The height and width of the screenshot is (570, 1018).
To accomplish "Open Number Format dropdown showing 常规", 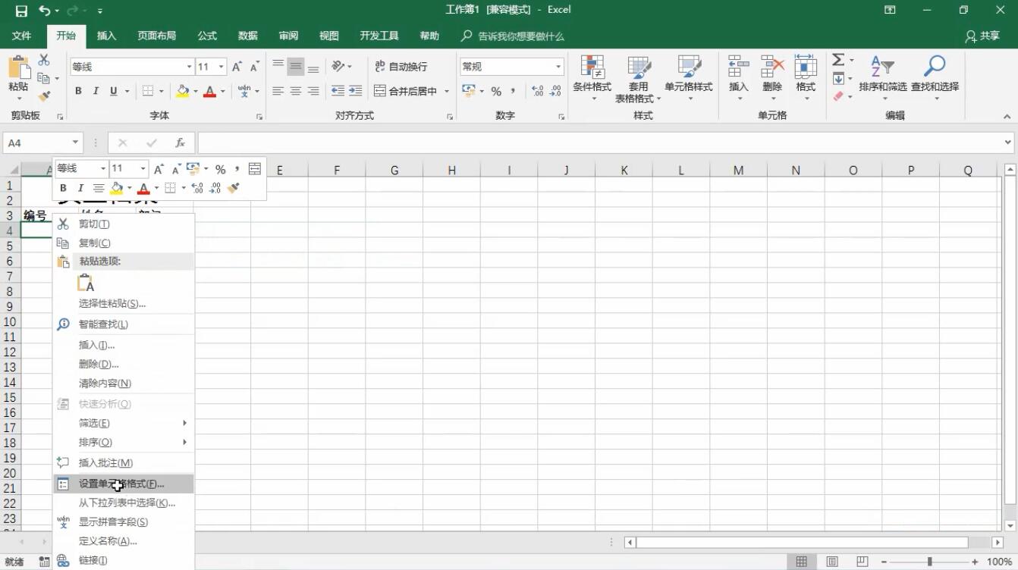I will click(558, 67).
